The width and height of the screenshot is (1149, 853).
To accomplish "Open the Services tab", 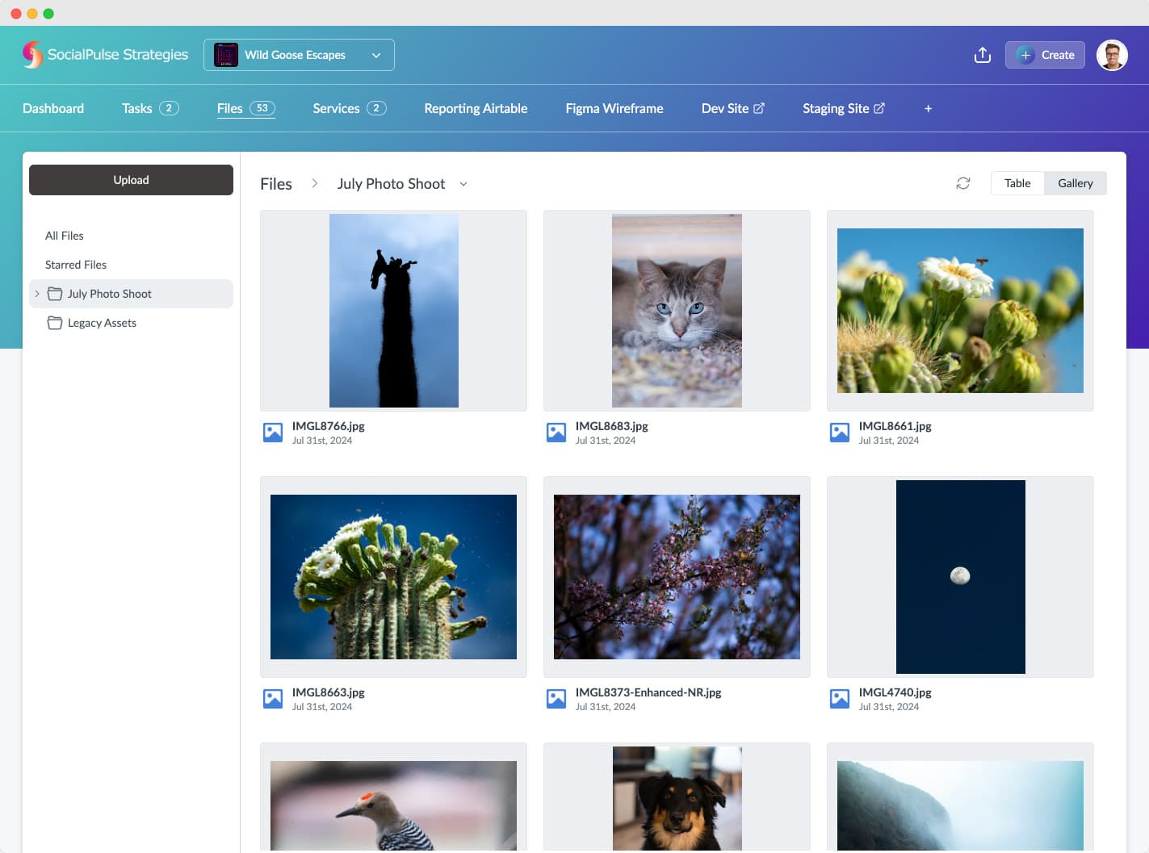I will (x=350, y=108).
